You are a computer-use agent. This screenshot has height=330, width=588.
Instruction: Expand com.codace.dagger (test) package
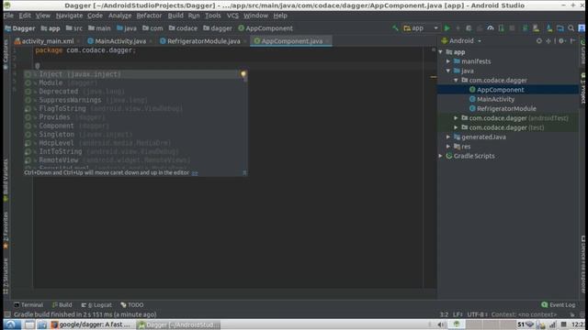coord(457,127)
